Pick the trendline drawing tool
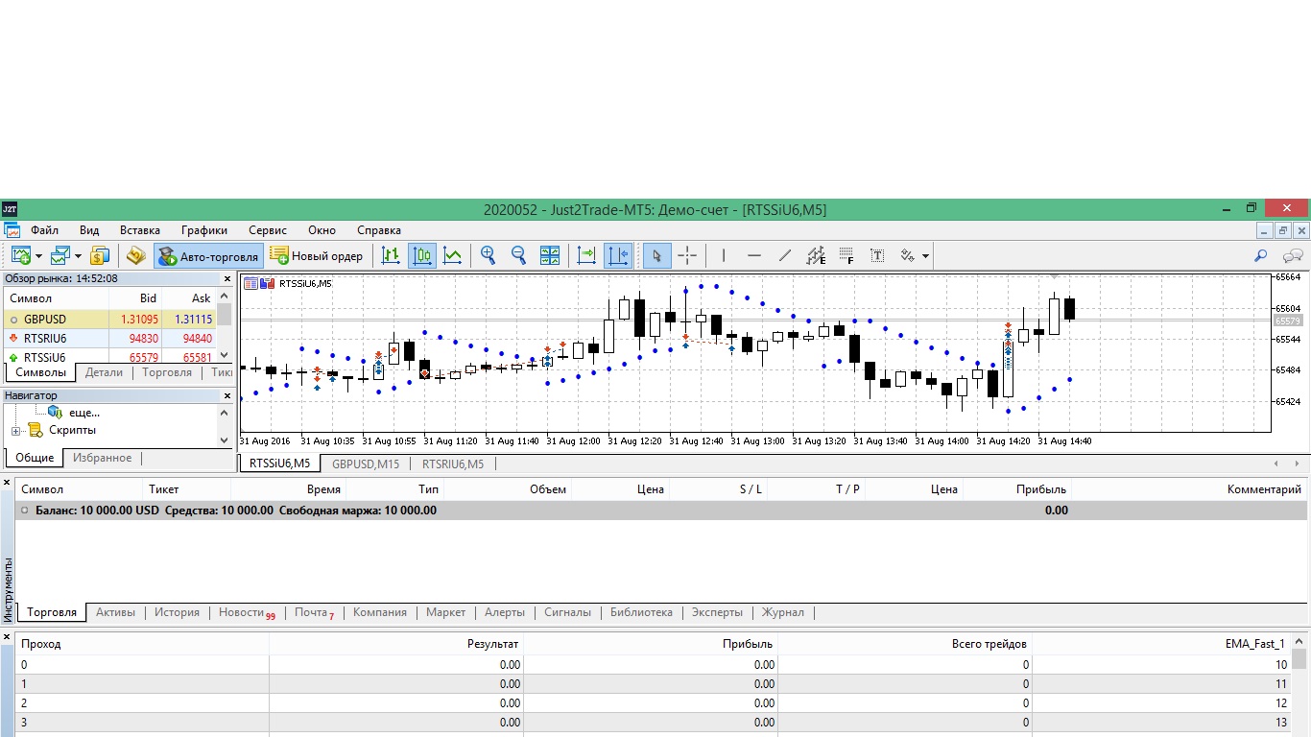This screenshot has width=1311, height=737. [x=785, y=256]
